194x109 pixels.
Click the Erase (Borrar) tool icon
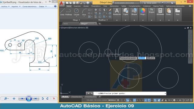pyautogui.click(x=110, y=10)
